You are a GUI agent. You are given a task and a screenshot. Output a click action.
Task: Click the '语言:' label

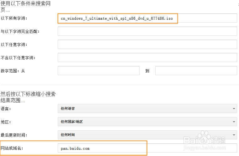[x=6, y=109]
